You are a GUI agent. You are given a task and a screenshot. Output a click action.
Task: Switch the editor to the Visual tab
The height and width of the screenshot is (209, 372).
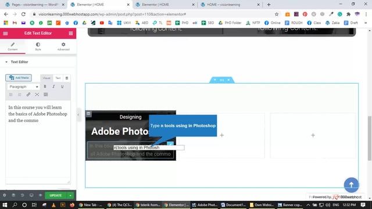(46, 78)
